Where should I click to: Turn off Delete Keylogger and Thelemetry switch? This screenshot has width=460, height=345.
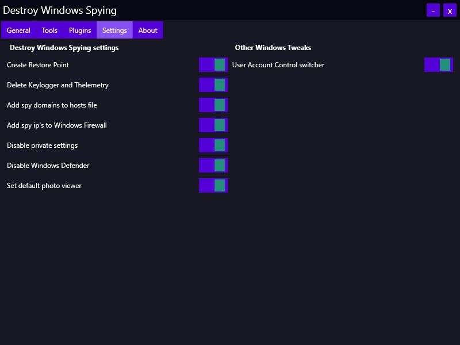coord(213,85)
